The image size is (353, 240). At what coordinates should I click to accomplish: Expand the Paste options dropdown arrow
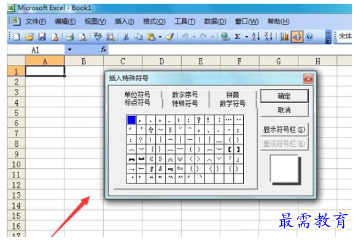(160, 37)
